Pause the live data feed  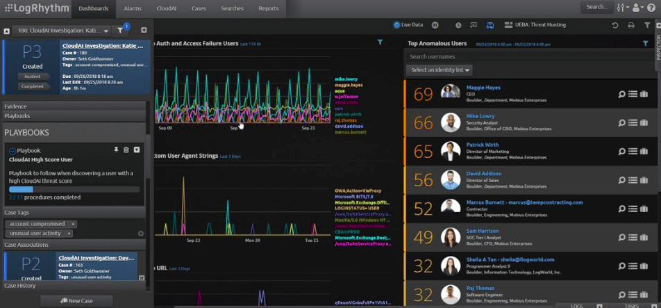tap(435, 25)
